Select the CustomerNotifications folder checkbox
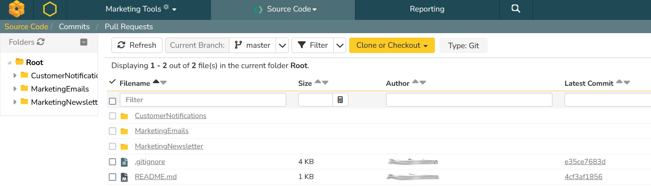Viewport: 651px width, 187px height. tap(113, 116)
